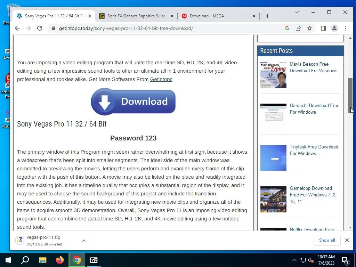Click the network tray icon
Screen dimensions: 356x267
pyautogui.click(x=303, y=260)
